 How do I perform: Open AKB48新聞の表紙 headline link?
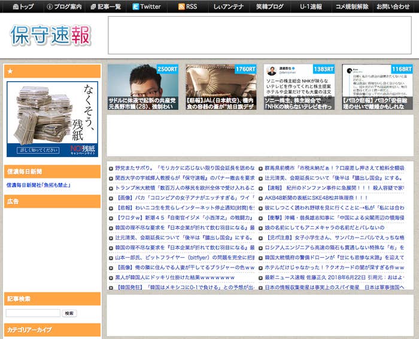coord(316,198)
